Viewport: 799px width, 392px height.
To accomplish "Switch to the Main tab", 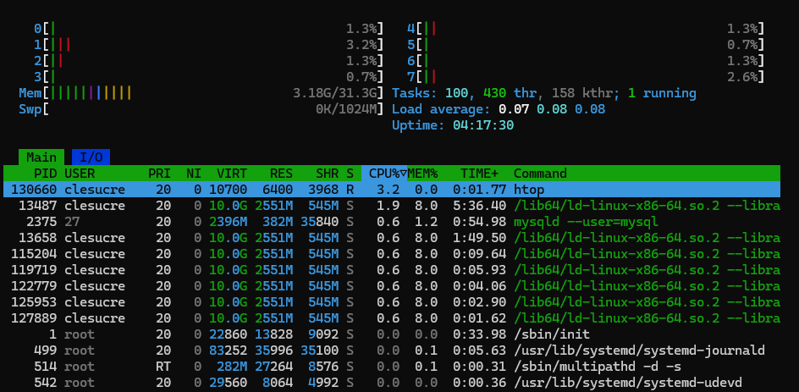I will click(41, 157).
